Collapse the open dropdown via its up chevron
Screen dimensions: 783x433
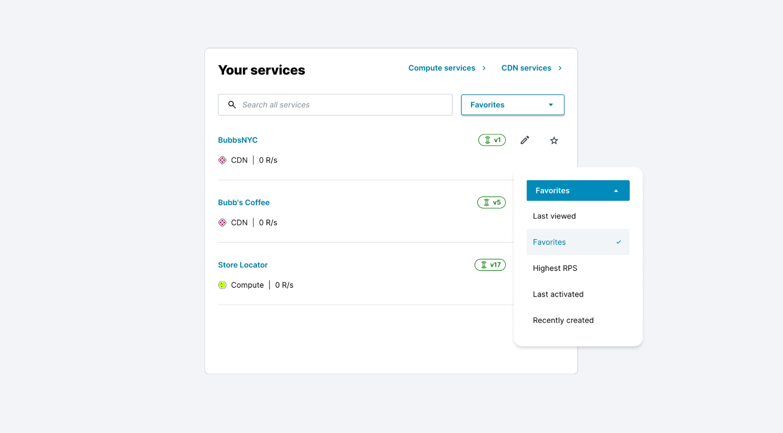pyautogui.click(x=616, y=190)
